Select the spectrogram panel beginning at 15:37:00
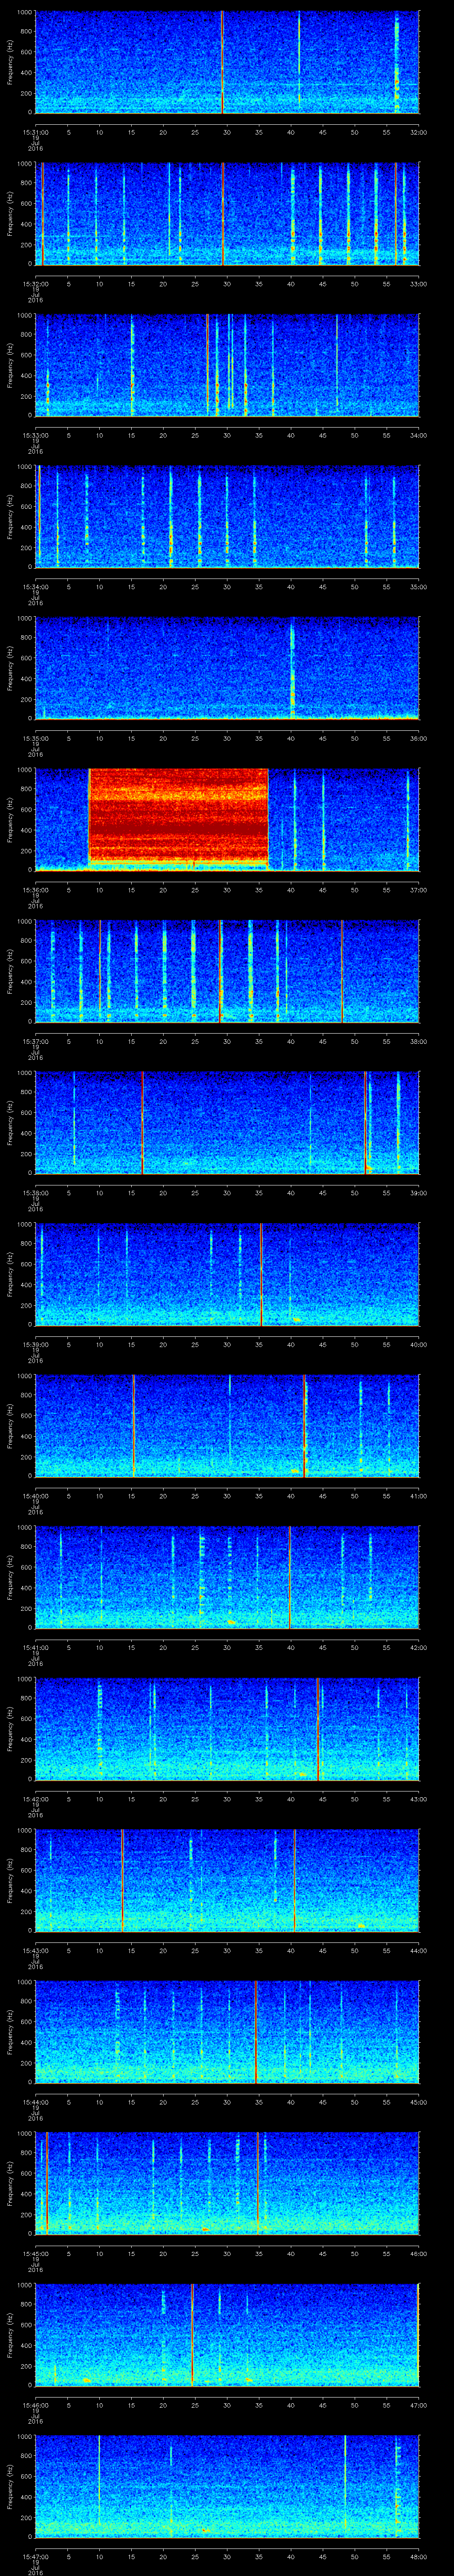454x2576 pixels. pyautogui.click(x=227, y=971)
